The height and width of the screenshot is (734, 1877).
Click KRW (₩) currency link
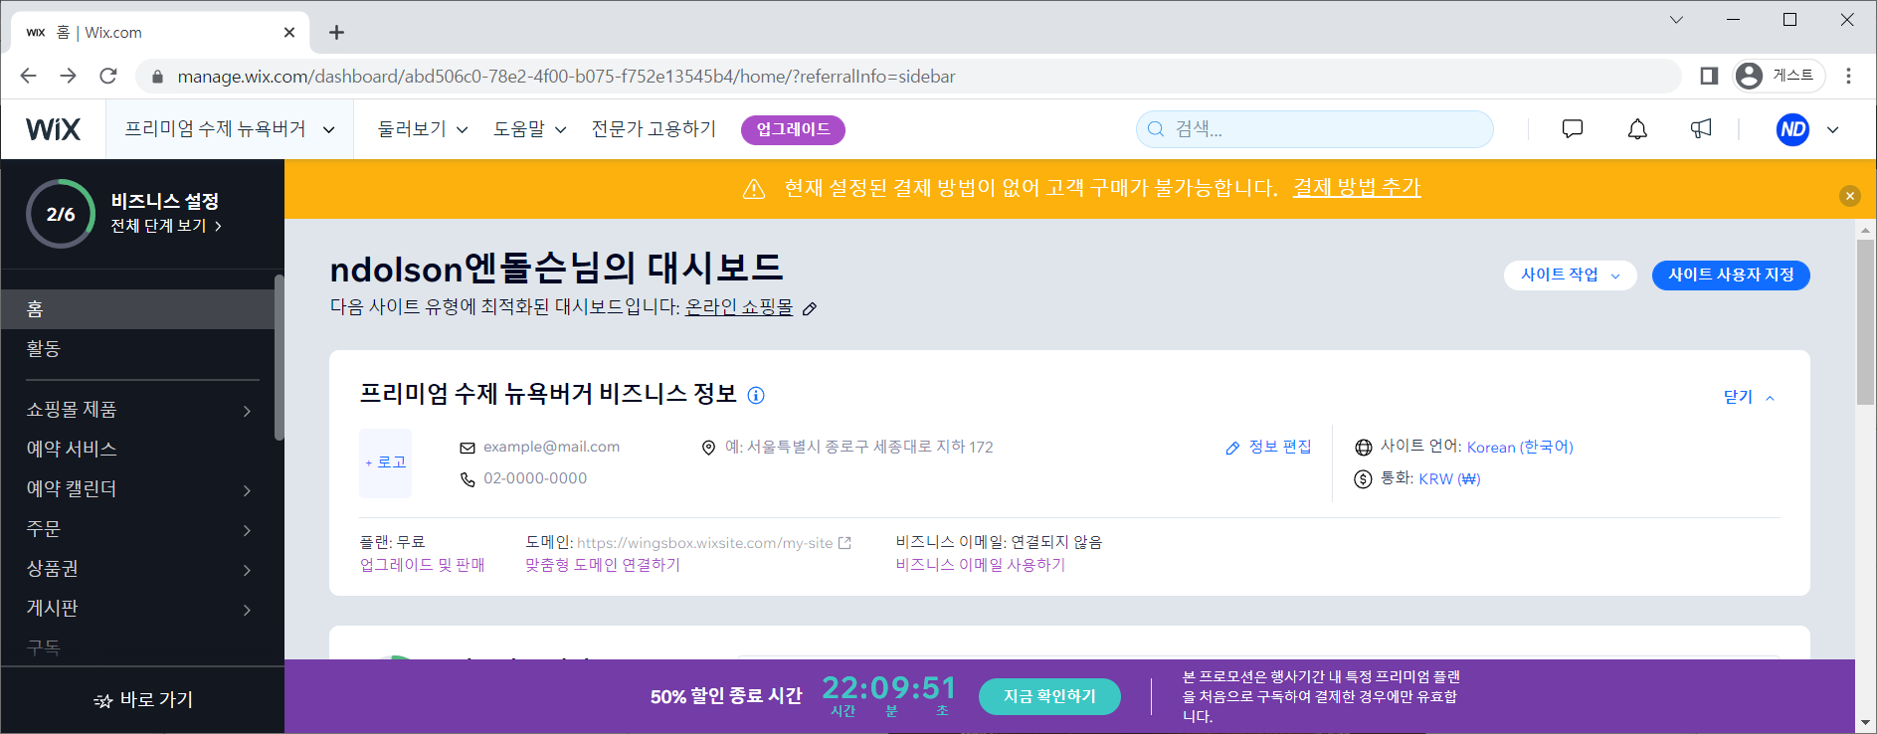tap(1449, 479)
